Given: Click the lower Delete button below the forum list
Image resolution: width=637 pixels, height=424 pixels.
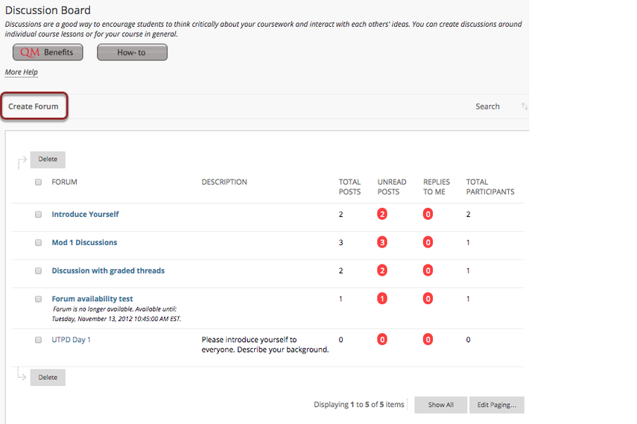Looking at the screenshot, I should tap(48, 378).
